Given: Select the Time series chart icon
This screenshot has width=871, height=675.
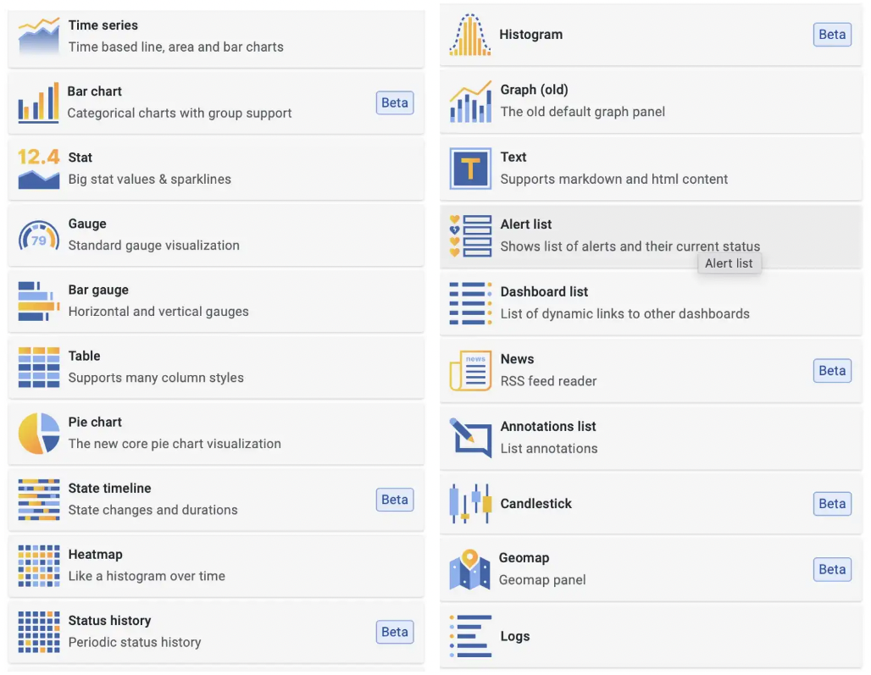Looking at the screenshot, I should click(x=38, y=36).
